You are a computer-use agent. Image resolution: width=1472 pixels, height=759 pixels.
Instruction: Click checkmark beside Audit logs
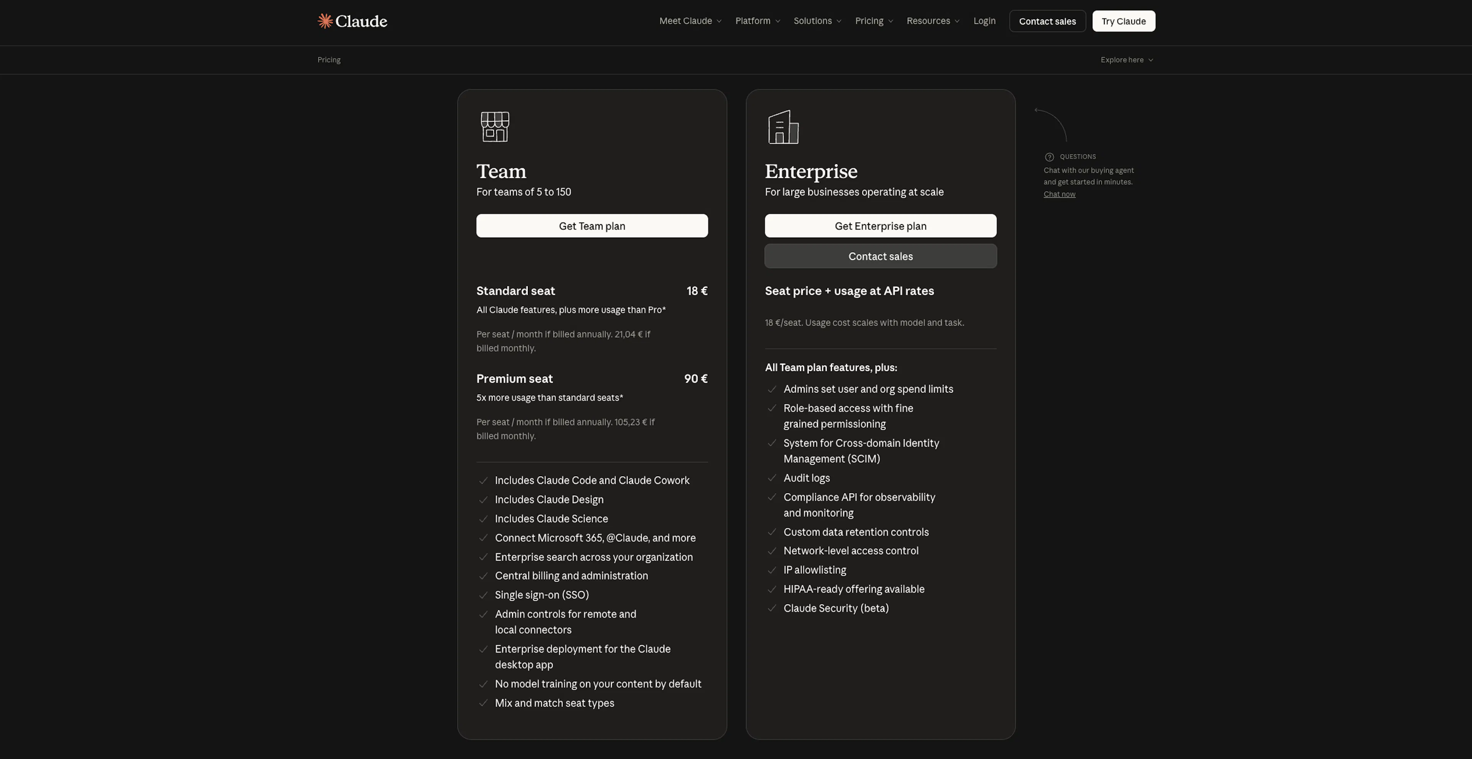coord(772,478)
